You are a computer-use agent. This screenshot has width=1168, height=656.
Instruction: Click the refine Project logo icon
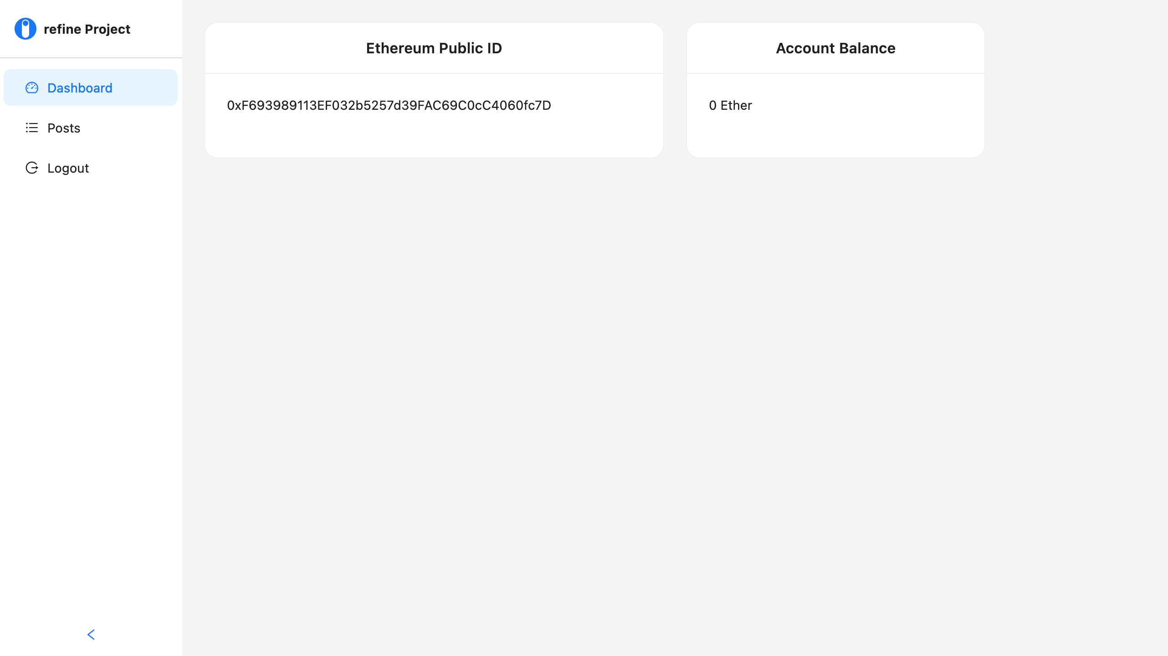click(26, 29)
